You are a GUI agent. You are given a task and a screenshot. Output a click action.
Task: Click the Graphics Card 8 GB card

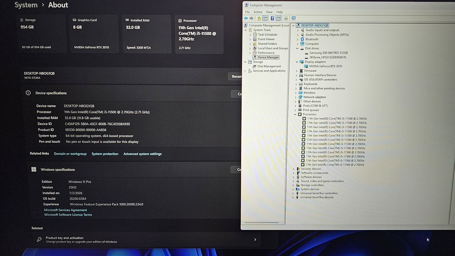[94, 34]
